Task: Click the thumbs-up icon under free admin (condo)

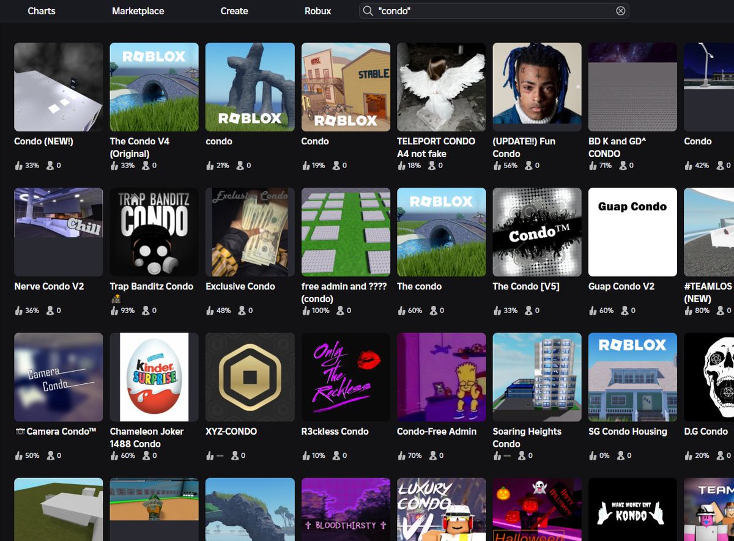Action: (x=306, y=311)
